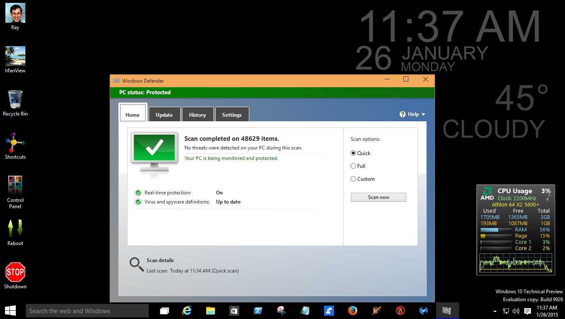Launch Firefox from the taskbar
565x319 pixels.
pyautogui.click(x=353, y=311)
